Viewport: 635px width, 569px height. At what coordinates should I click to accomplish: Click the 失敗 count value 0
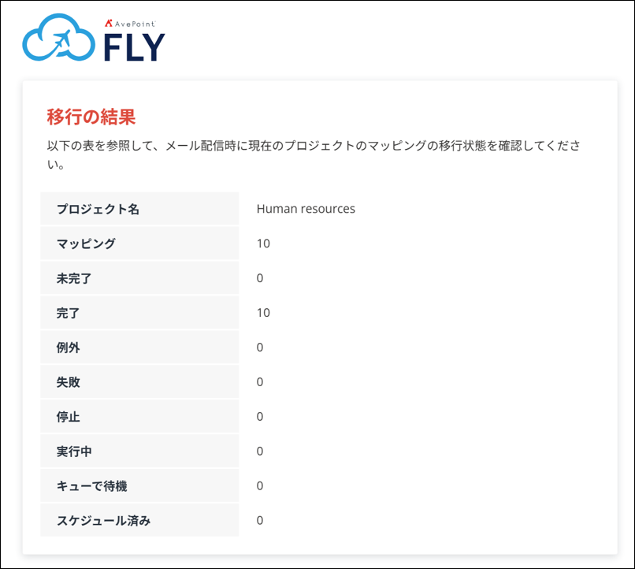pos(260,382)
